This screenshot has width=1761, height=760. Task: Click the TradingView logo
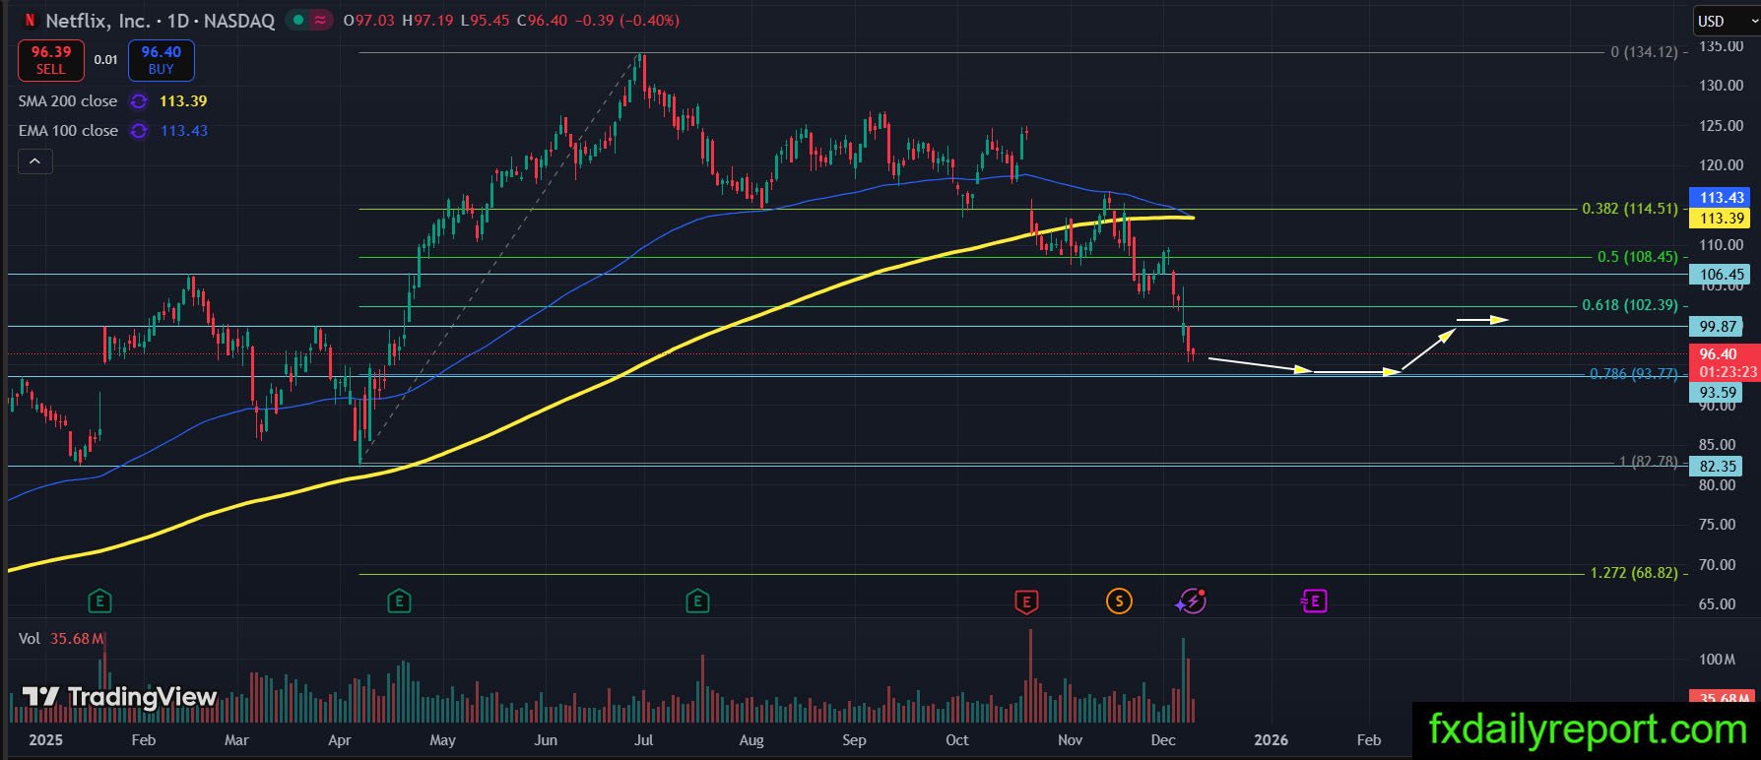point(119,697)
